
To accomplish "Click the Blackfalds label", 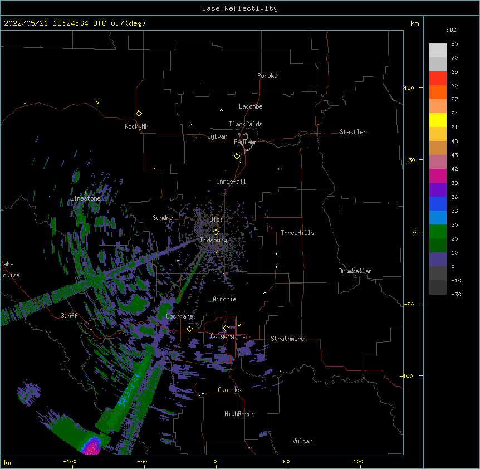I will [x=246, y=124].
